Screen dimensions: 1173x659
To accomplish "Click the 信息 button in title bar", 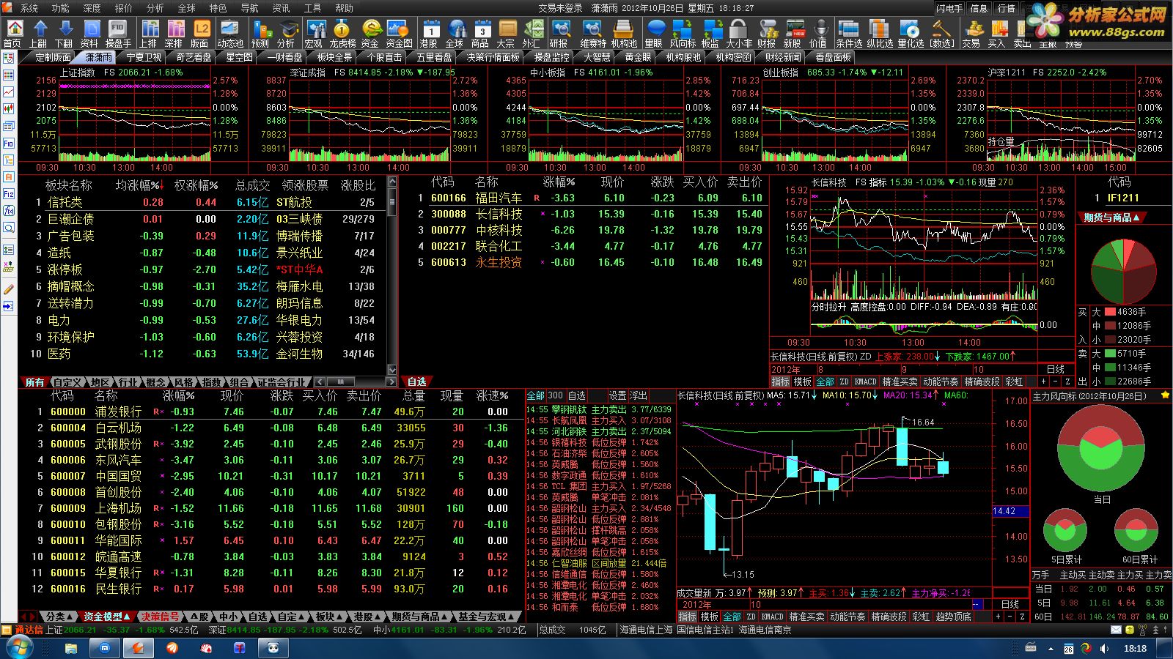I will [x=979, y=8].
